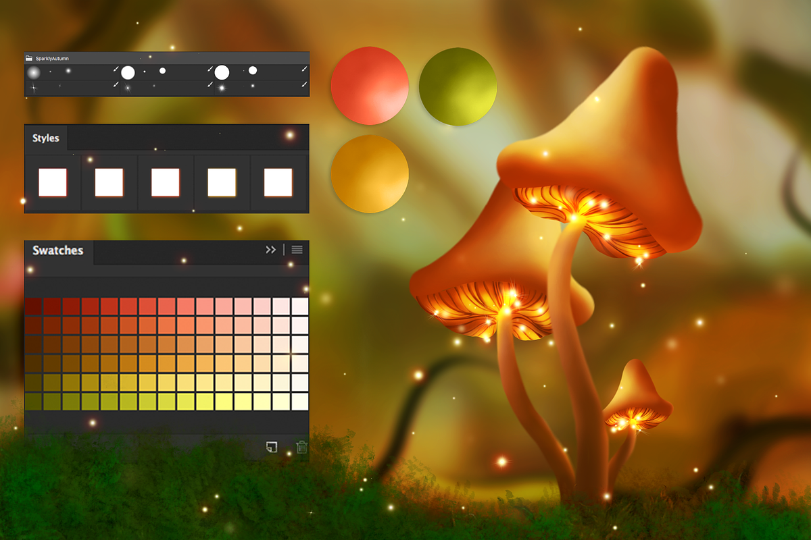The width and height of the screenshot is (811, 540).
Task: Switch to the Styles tab
Action: pos(45,138)
